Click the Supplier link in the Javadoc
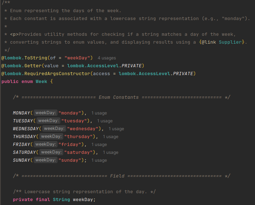Screen dimensions: 255x205 [230, 42]
